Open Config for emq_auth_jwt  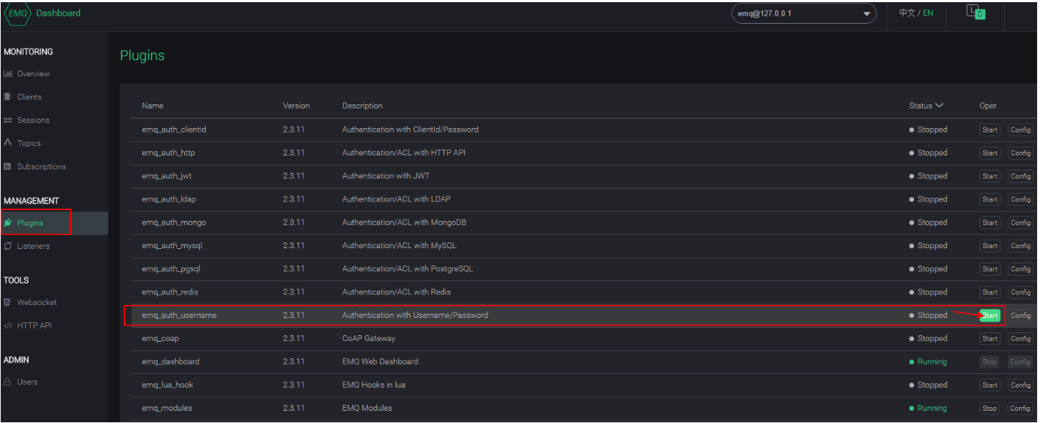tap(1021, 176)
